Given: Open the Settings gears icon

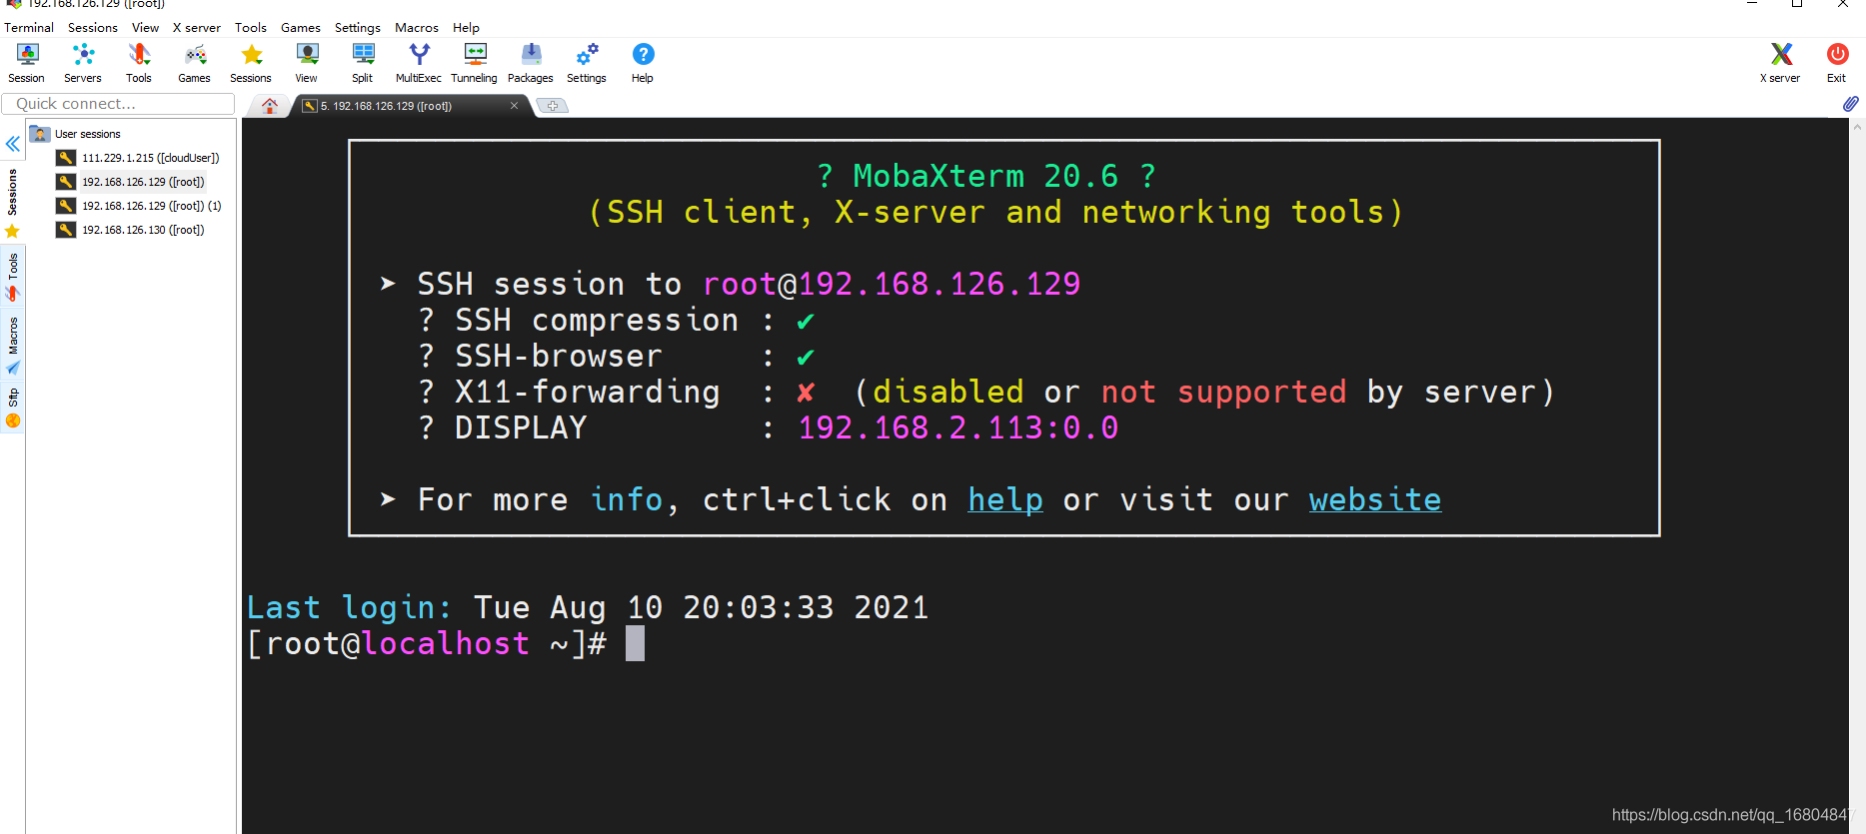Looking at the screenshot, I should pos(587,63).
